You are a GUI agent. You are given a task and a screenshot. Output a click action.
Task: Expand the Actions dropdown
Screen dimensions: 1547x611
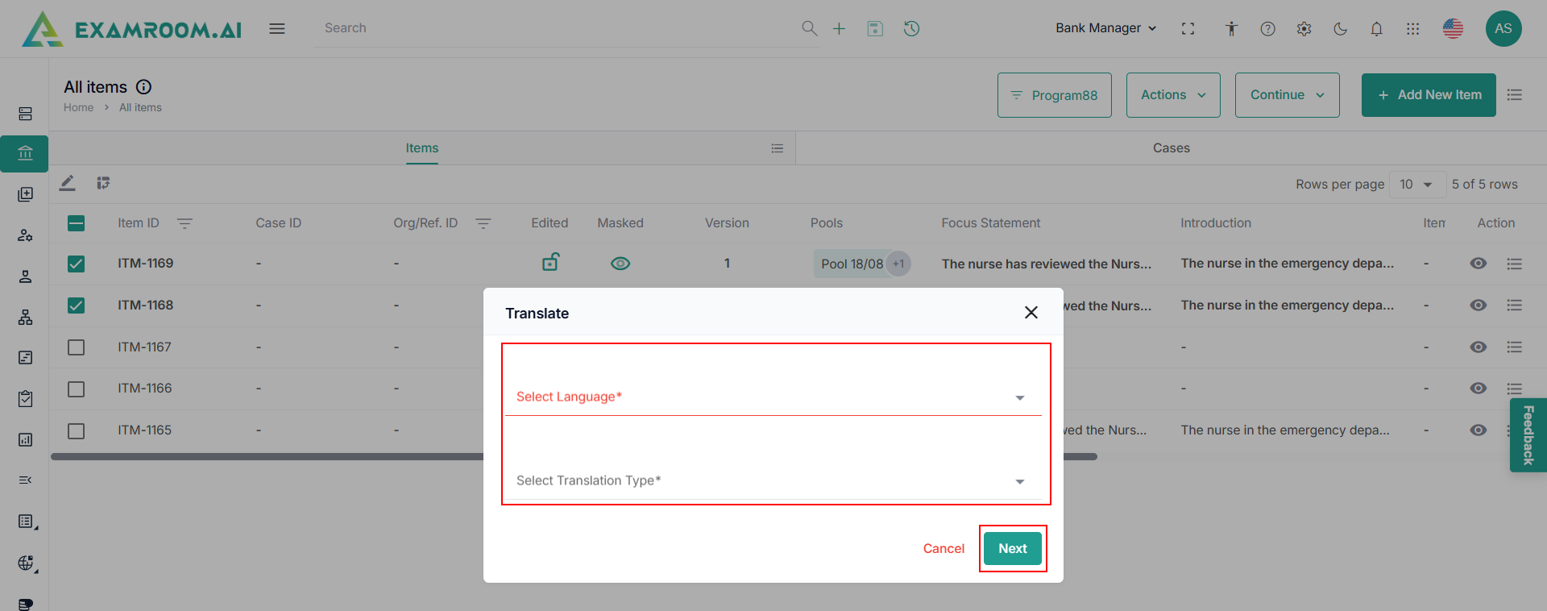1172,95
